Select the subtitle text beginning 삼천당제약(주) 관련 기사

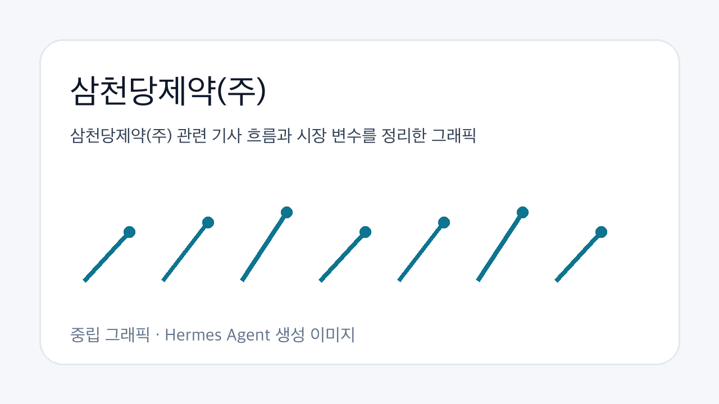click(x=273, y=136)
